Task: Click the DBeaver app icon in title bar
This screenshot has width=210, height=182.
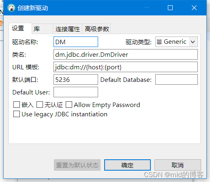Action: (x=11, y=8)
